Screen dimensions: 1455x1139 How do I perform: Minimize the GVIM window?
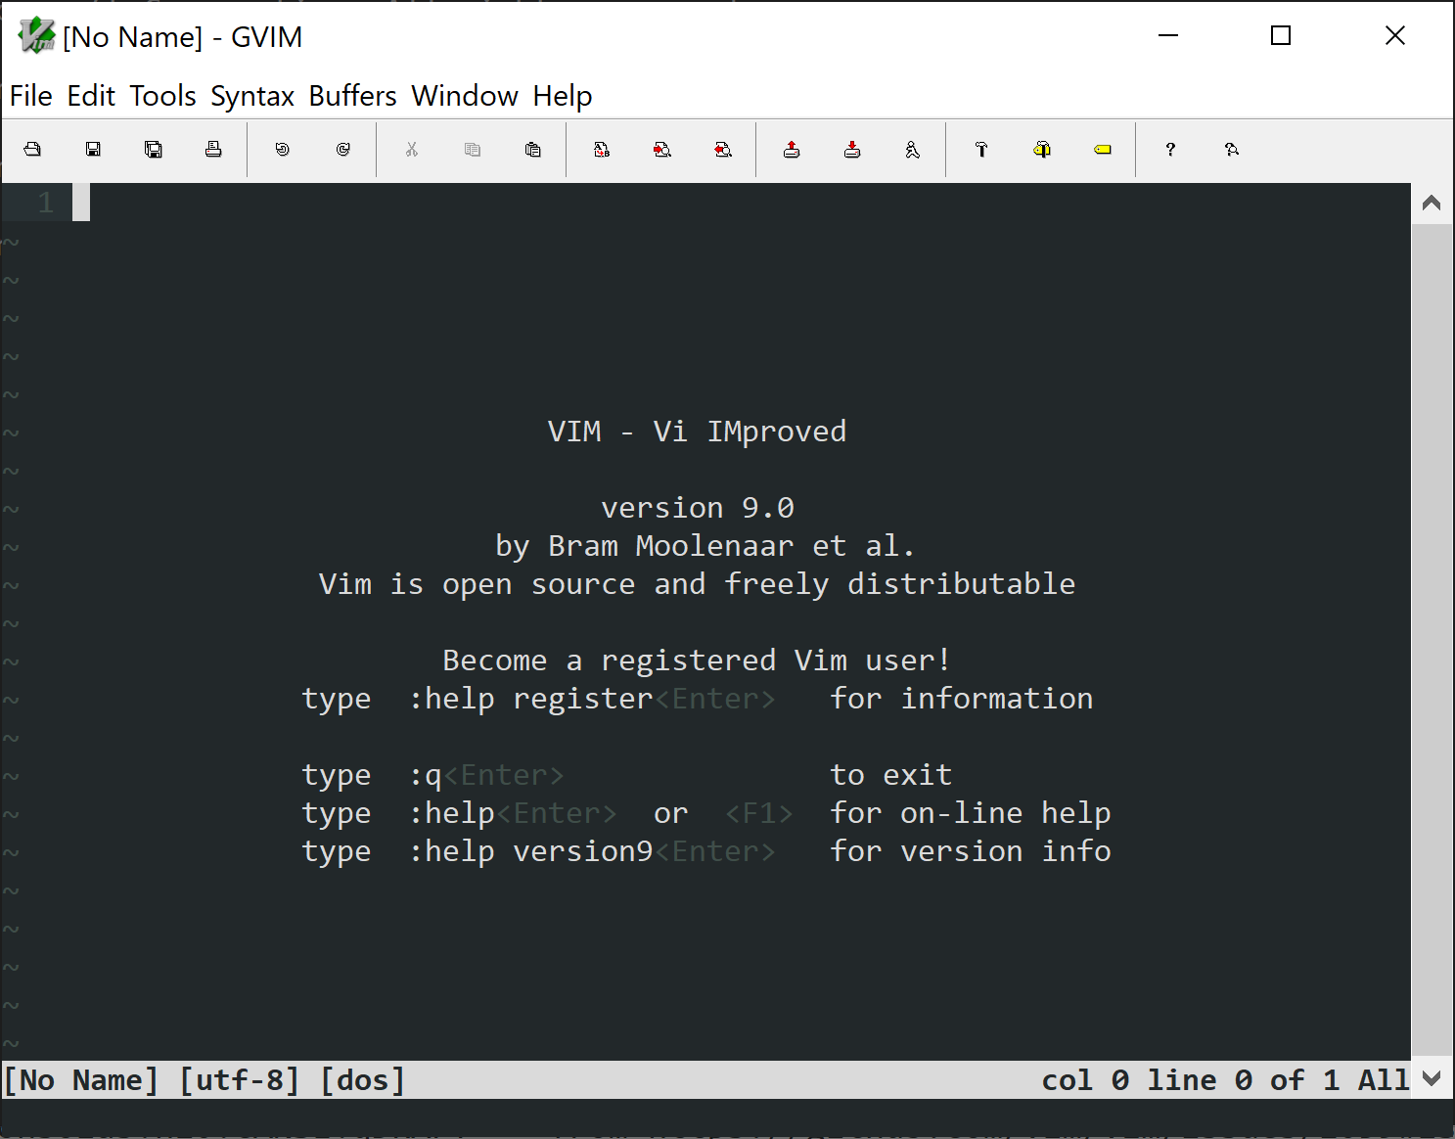[1168, 36]
